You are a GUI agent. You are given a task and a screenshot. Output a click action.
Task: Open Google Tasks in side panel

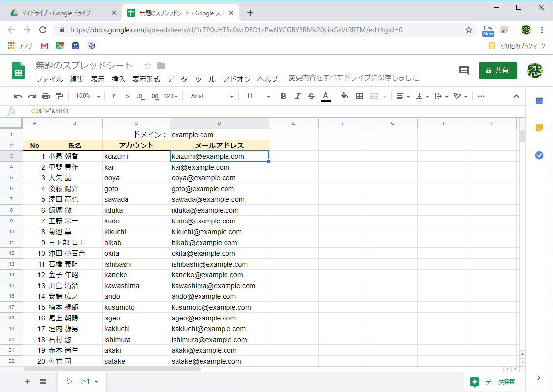pos(539,155)
